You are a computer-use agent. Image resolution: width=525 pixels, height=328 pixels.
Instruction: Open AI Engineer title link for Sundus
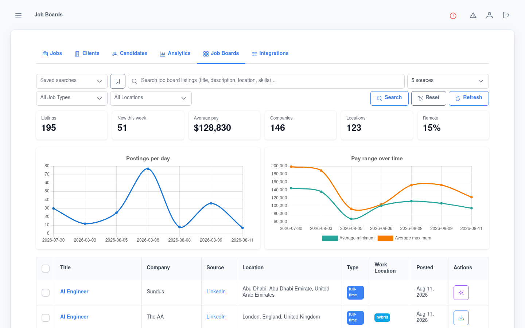(74, 292)
